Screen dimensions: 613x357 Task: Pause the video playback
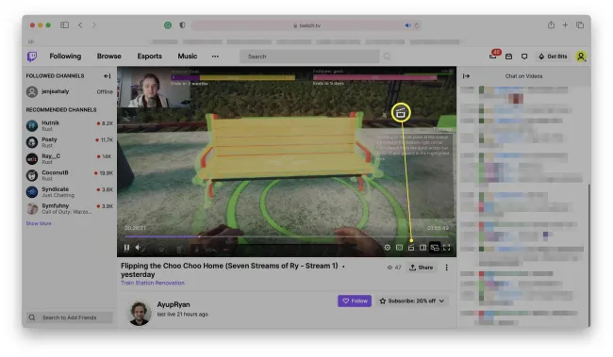tap(126, 248)
